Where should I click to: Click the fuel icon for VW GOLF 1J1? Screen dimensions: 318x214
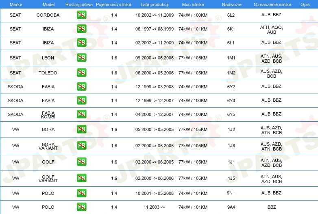coord(81,162)
